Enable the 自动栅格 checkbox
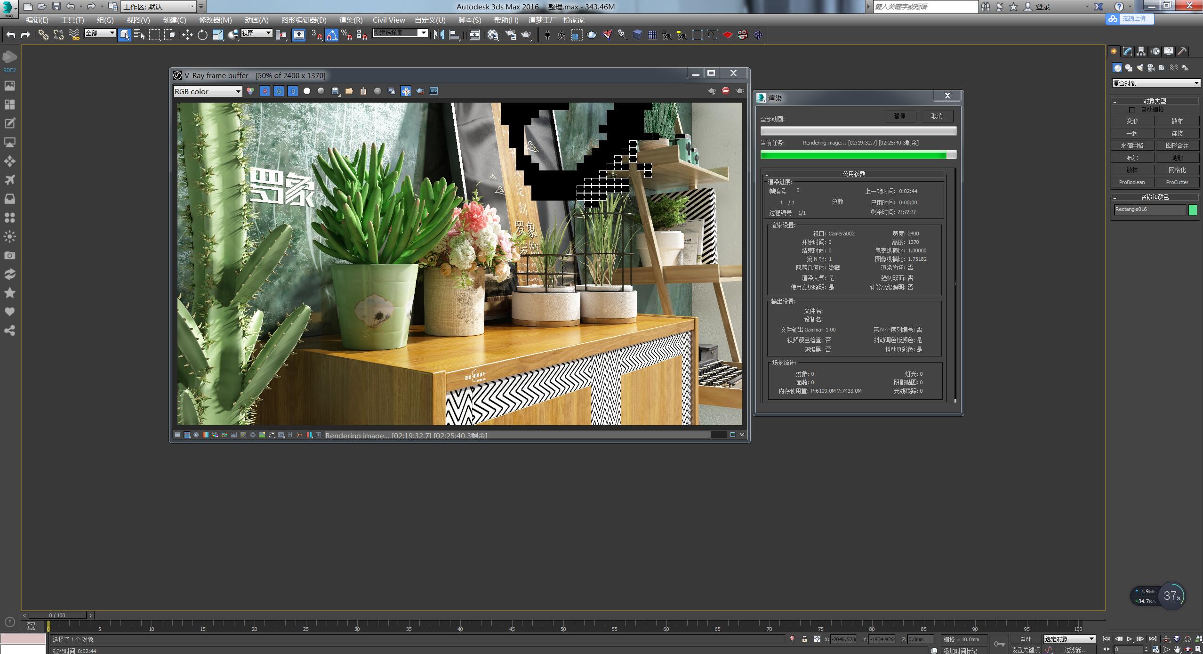The width and height of the screenshot is (1203, 654). click(x=1132, y=110)
